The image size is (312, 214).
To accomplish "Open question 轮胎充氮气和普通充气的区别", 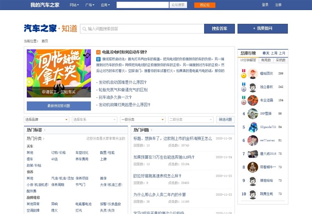I will click(123, 90).
